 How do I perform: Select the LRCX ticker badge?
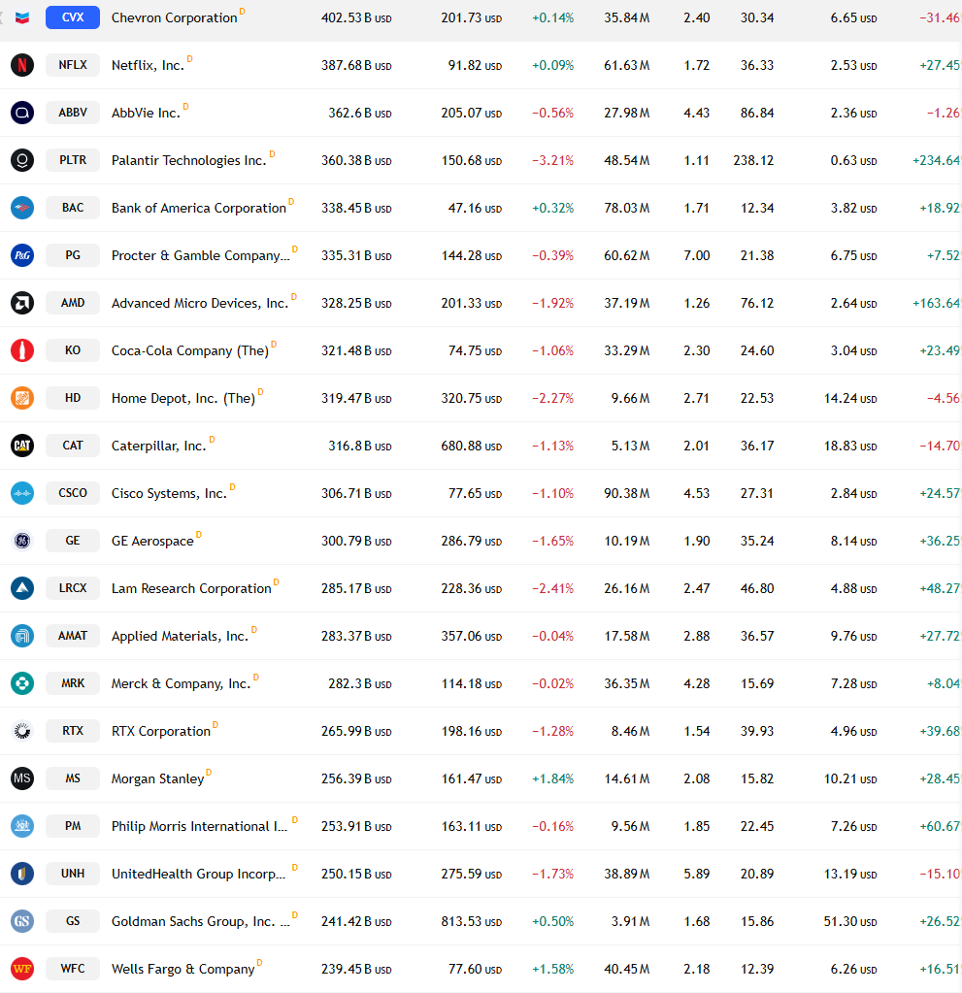(73, 587)
